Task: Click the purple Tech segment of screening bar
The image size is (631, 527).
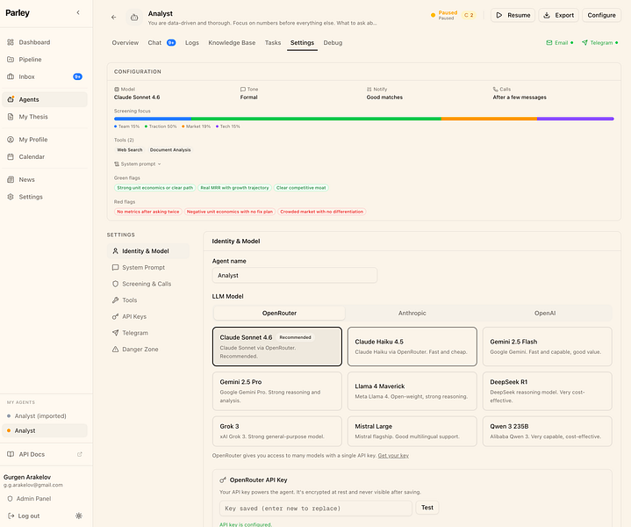Action: [x=576, y=119]
